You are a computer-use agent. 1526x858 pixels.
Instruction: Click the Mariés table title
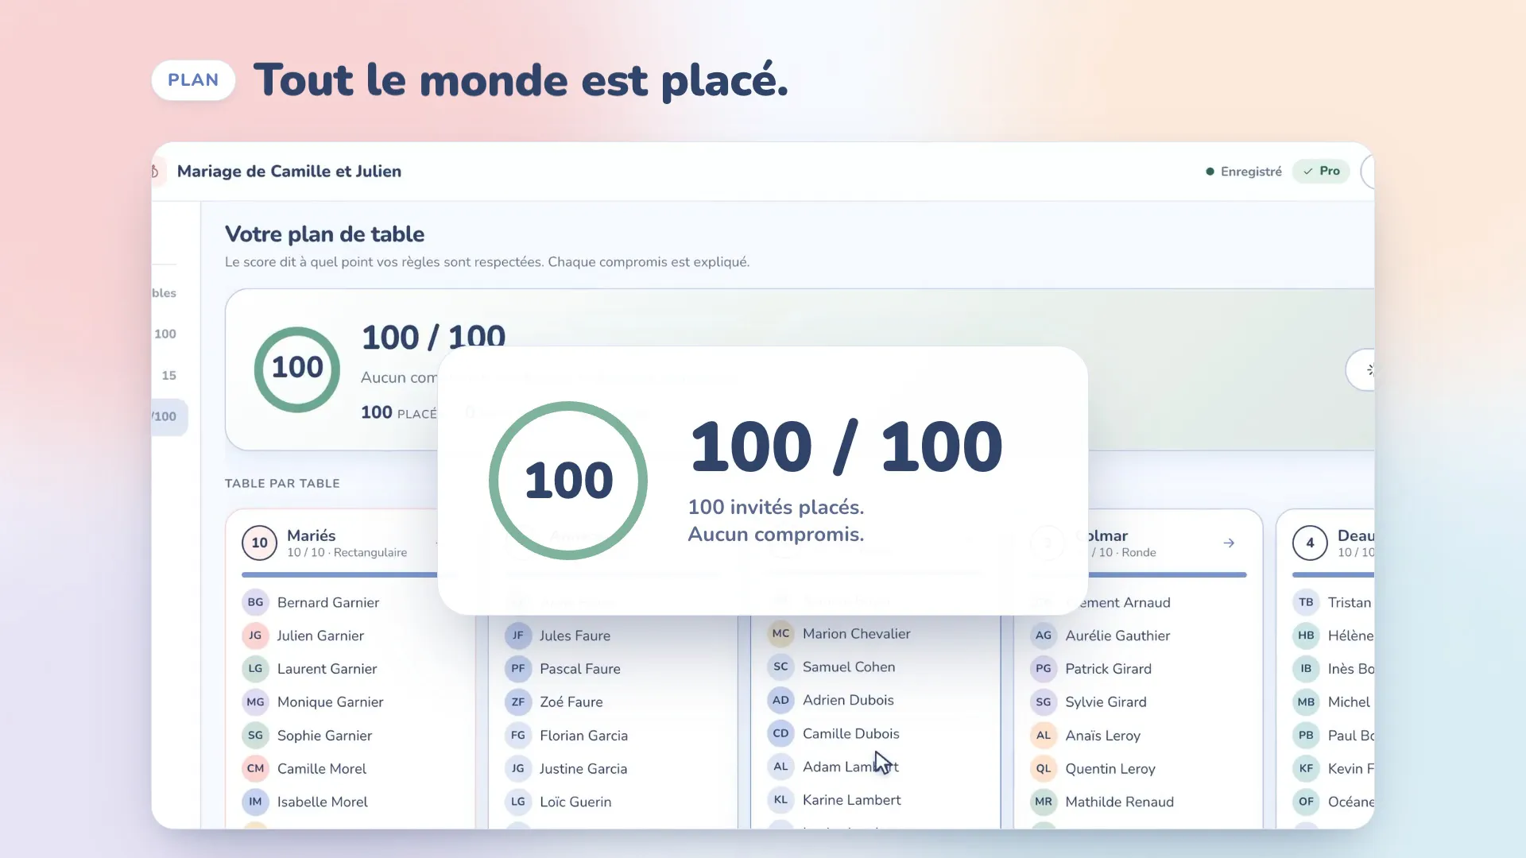[x=311, y=535]
